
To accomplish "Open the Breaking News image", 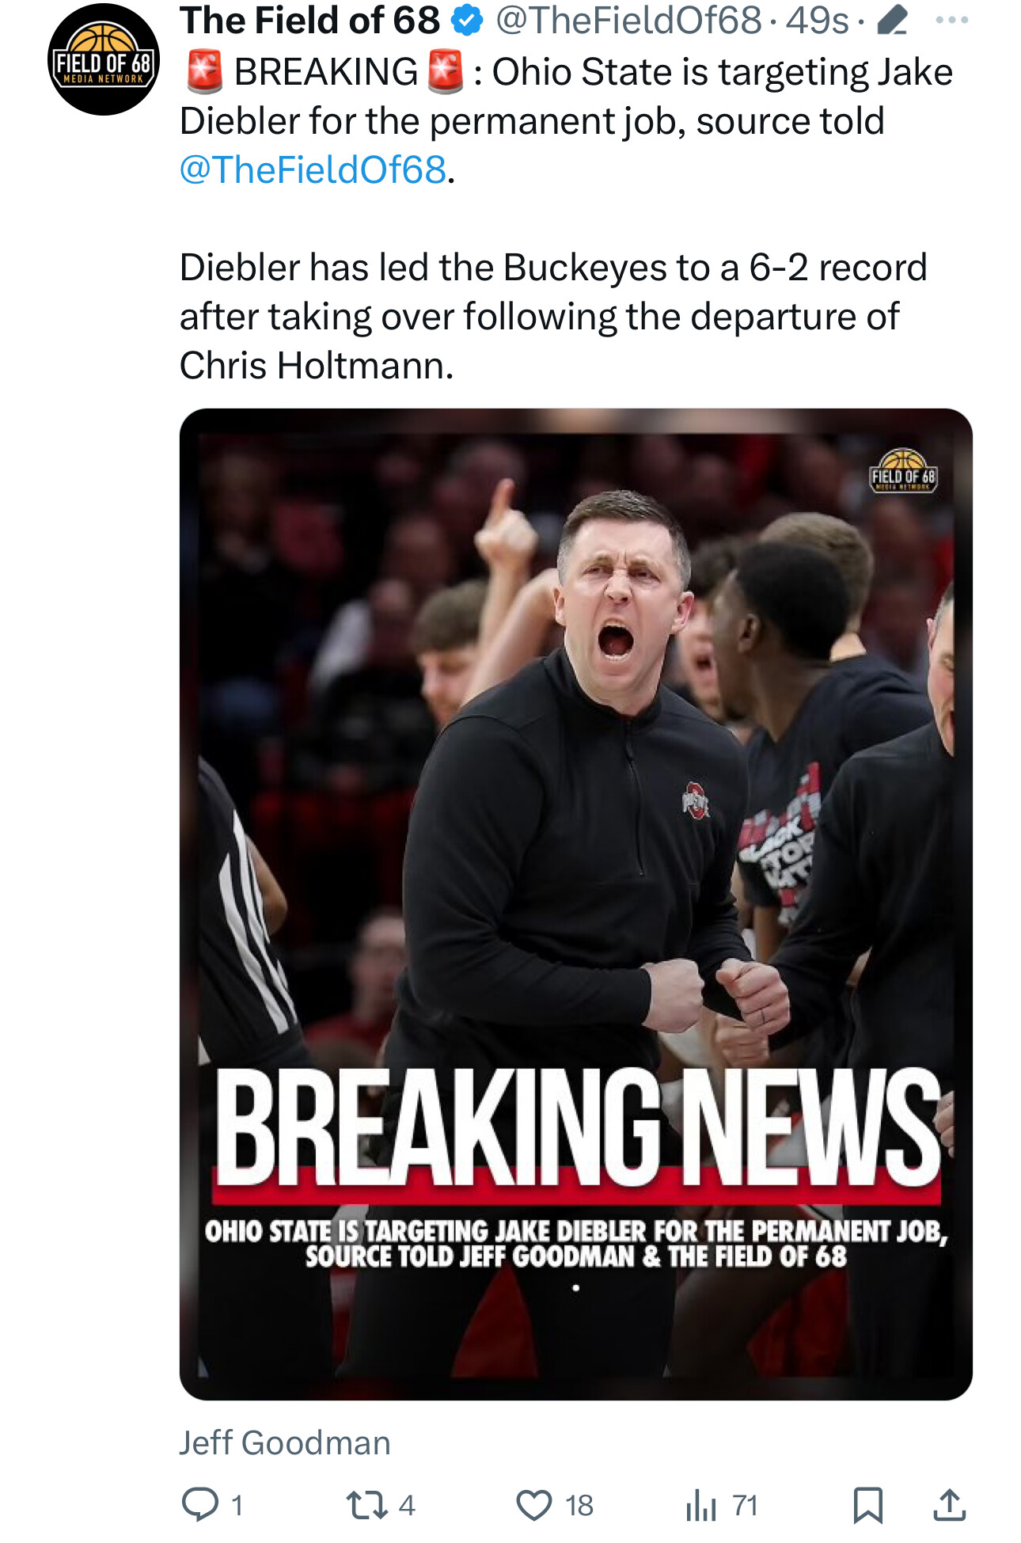I will point(576,904).
